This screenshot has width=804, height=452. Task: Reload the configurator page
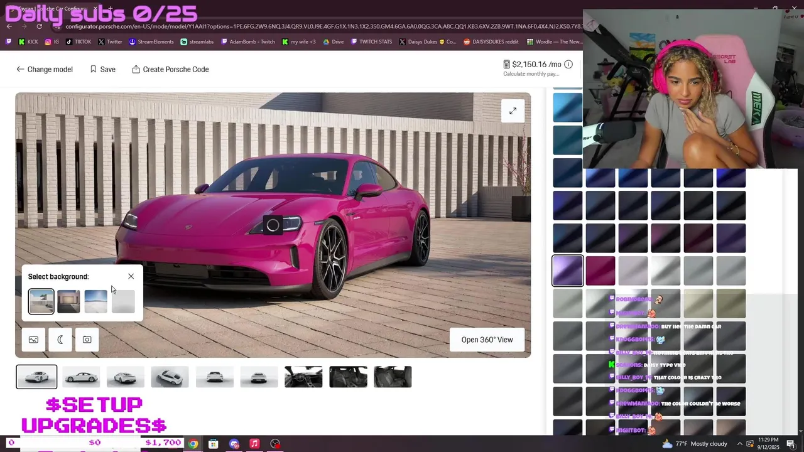[x=40, y=26]
